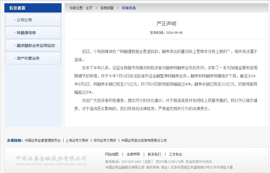Open the 深圳证券交易所 friendly link
Viewport: 270px width, 173px height.
click(x=105, y=140)
